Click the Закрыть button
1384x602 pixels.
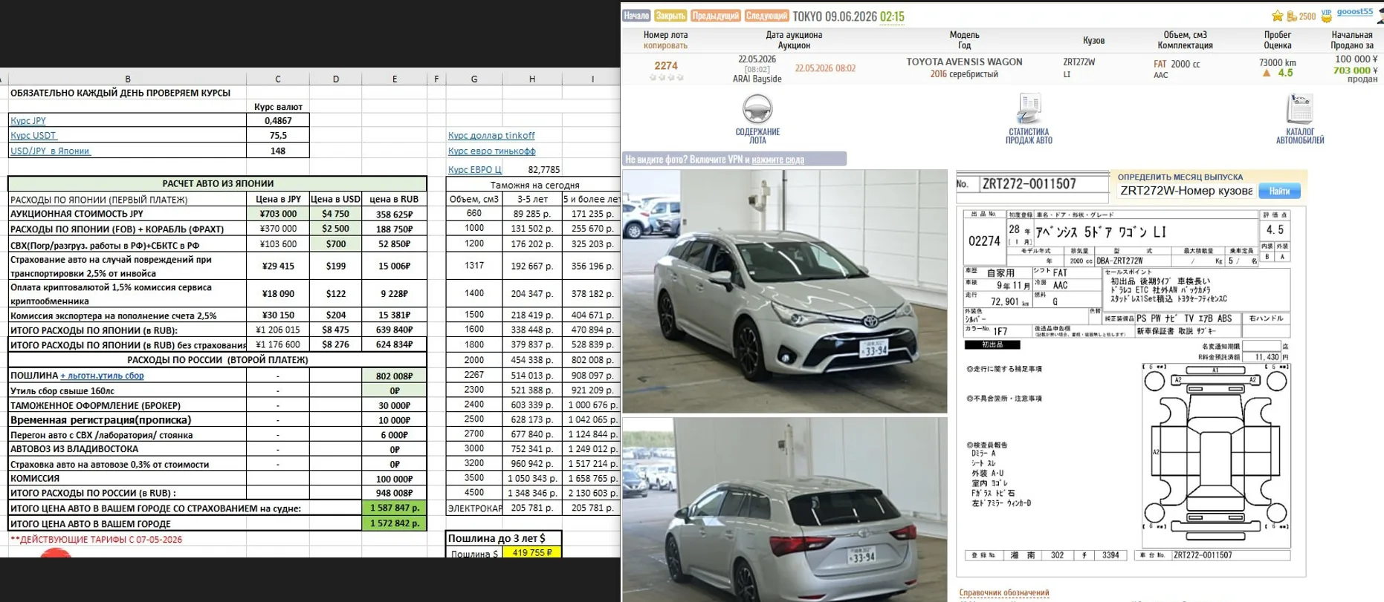(x=670, y=16)
